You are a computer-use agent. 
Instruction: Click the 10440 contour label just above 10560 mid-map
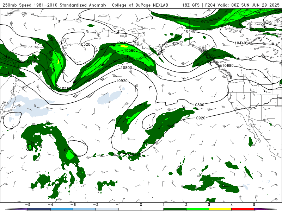pyautogui.click(x=122, y=43)
